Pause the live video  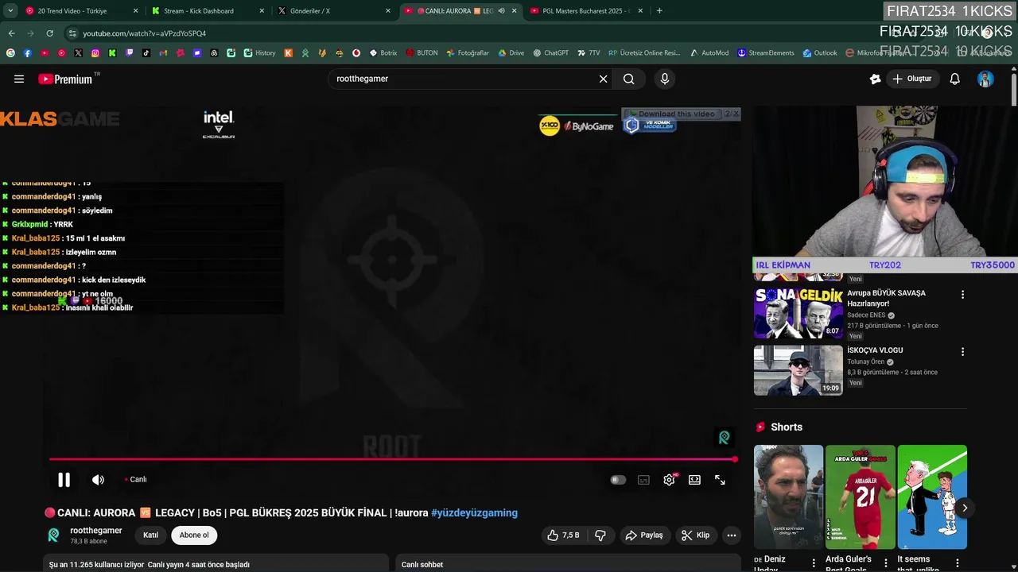[x=64, y=479]
